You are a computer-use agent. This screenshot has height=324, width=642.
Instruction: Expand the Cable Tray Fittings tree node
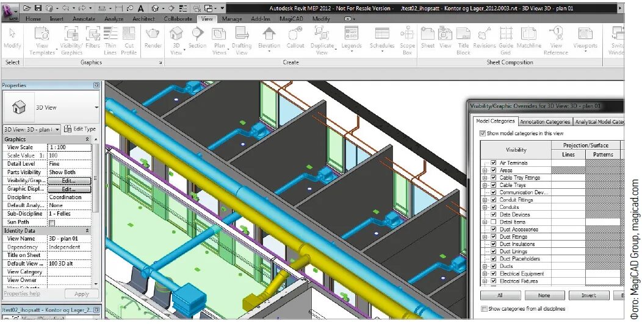click(485, 178)
